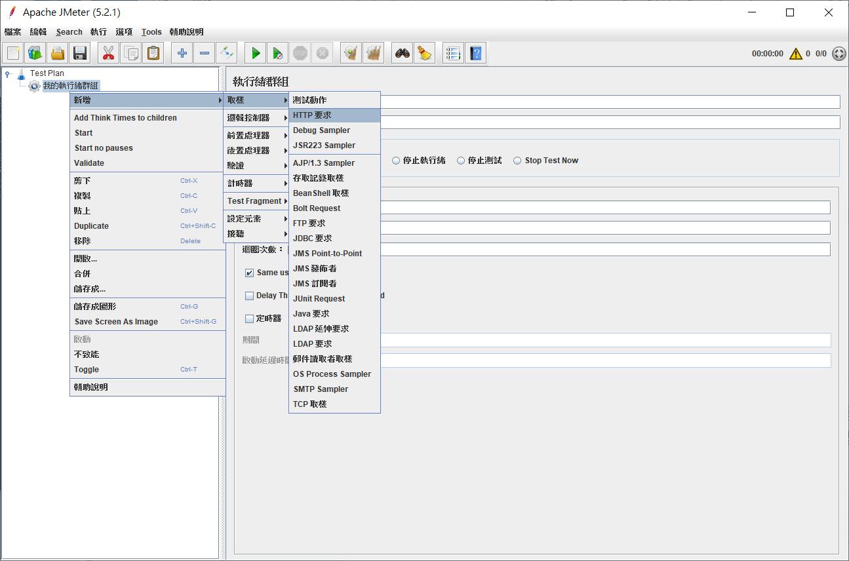Choose Save Screen As Image
This screenshot has height=561, width=849.
(147, 322)
